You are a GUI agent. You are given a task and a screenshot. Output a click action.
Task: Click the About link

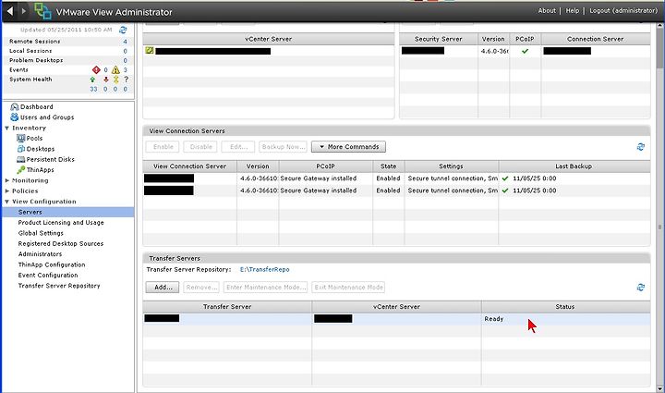pos(547,10)
